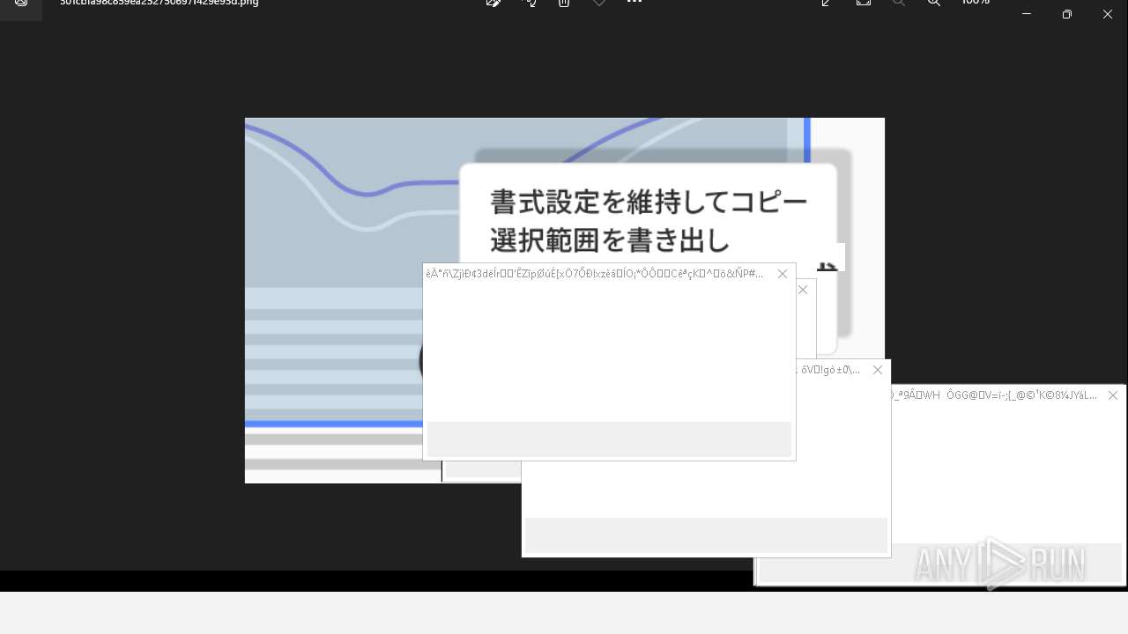The image size is (1128, 634).
Task: Close the Photos viewer window
Action: 1108,13
